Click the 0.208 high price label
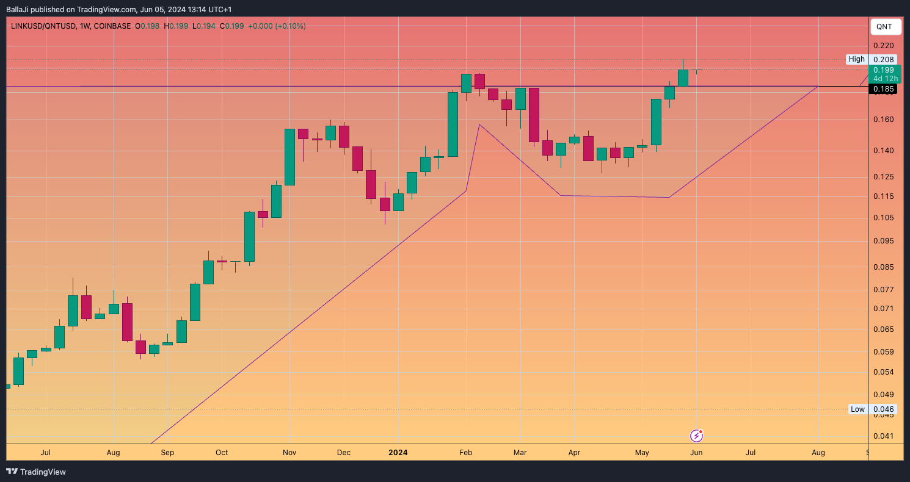910x482 pixels. click(x=884, y=59)
